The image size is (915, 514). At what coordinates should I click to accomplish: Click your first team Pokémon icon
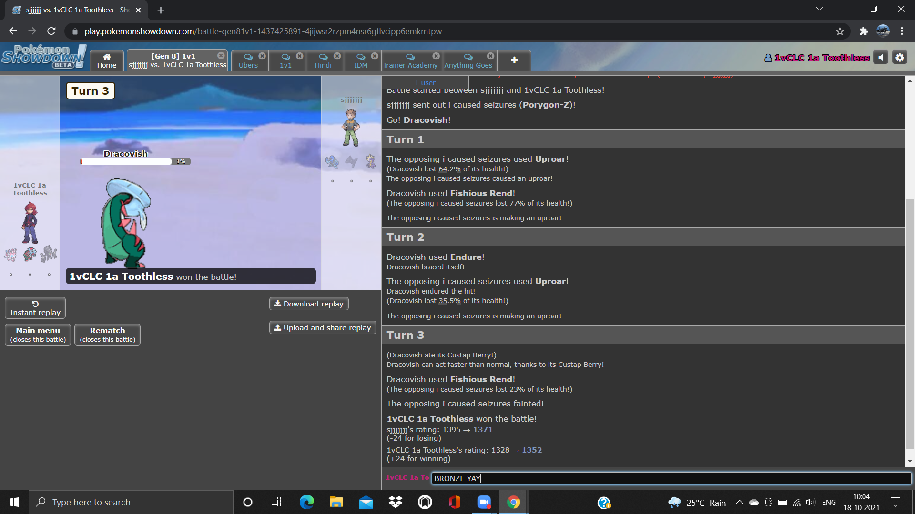coord(10,255)
